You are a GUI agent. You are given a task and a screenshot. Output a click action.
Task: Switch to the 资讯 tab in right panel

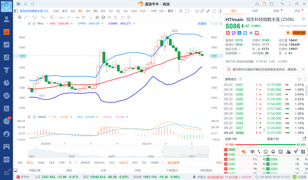[x=276, y=11]
